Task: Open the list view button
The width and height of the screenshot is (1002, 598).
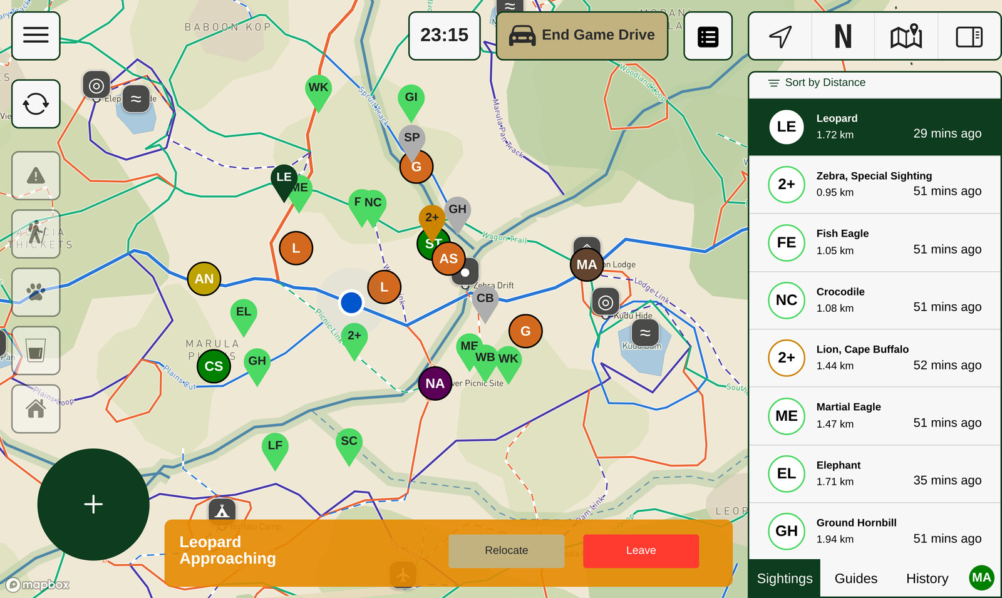Action: (708, 36)
